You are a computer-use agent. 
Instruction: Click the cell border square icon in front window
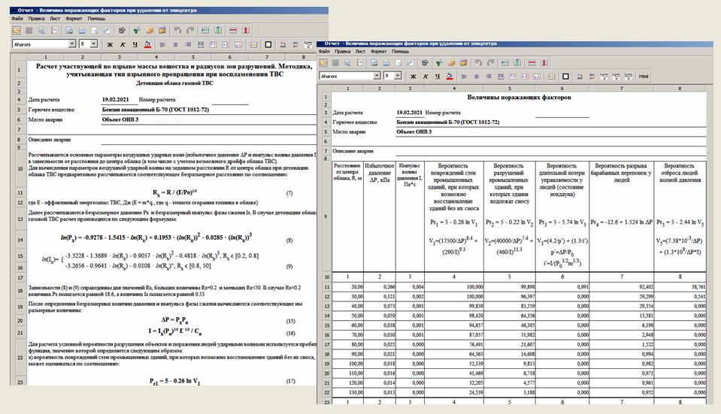point(565,77)
